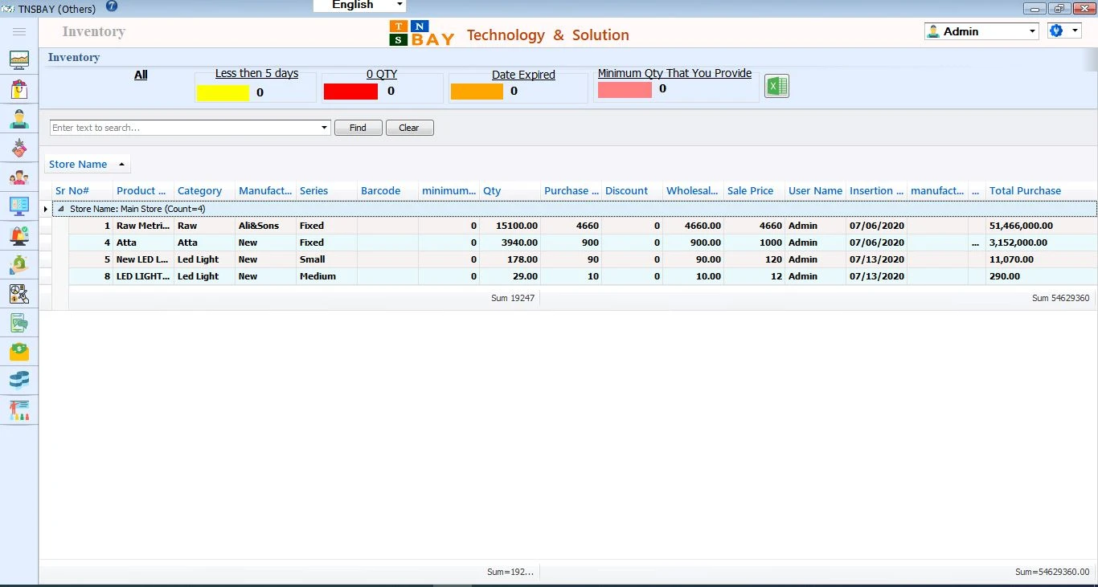Switch to the Date Expired filter
This screenshot has width=1098, height=587.
[523, 75]
